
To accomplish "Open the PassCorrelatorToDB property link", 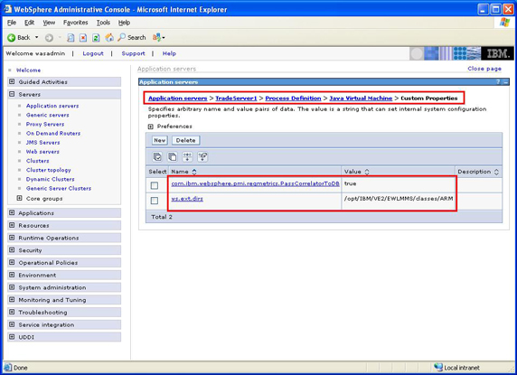I will [255, 183].
